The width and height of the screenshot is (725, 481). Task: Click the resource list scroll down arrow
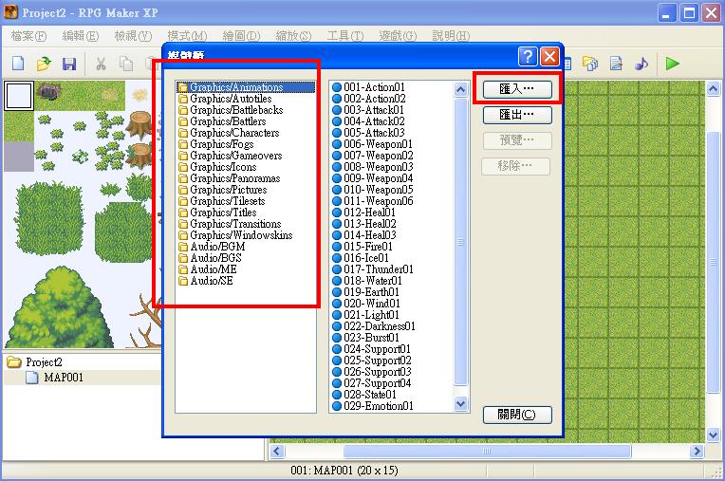(x=460, y=404)
